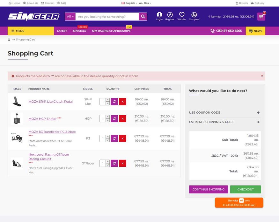The image size is (279, 222).
Task: Click the GTRacer cockpit product thumbnail
Action: [x=17, y=163]
